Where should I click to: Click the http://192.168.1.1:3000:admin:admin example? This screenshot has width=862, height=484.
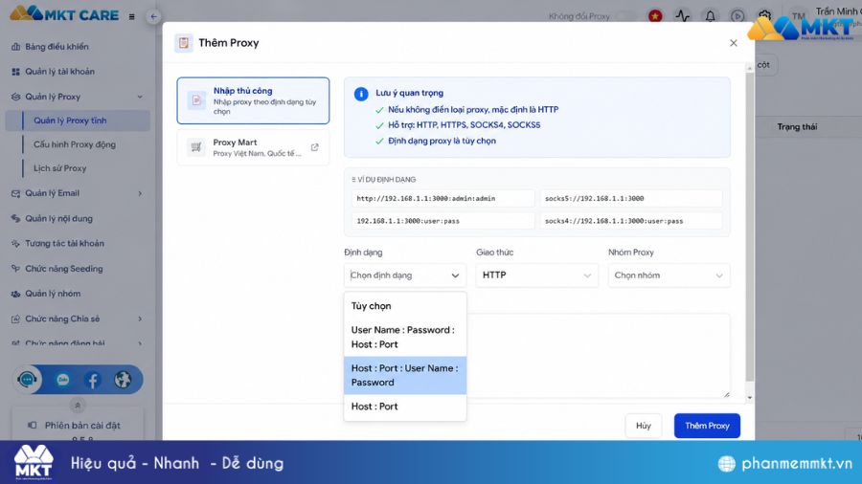(443, 199)
